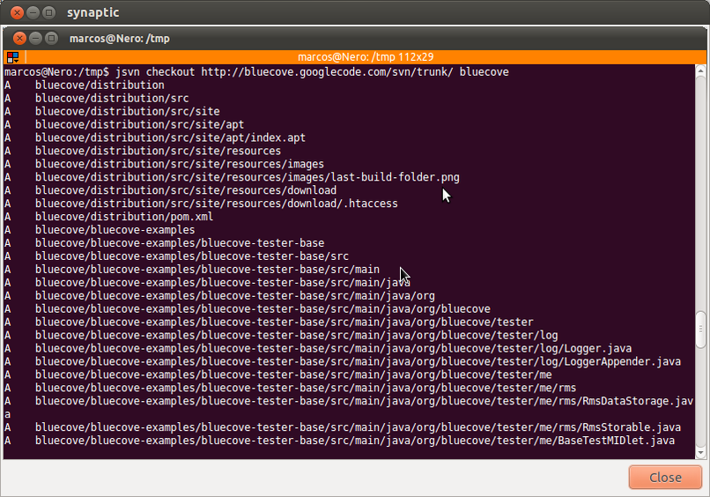
Task: Minimize the marcos@Nero: /tmp terminal window
Action: click(x=35, y=39)
